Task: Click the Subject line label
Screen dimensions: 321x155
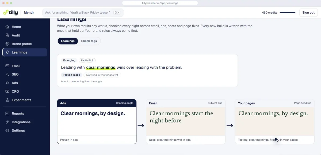Action: click(x=215, y=103)
